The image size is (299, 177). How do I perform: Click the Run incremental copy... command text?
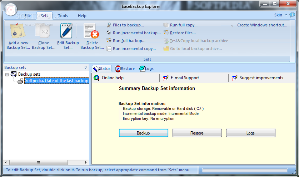click(x=134, y=49)
